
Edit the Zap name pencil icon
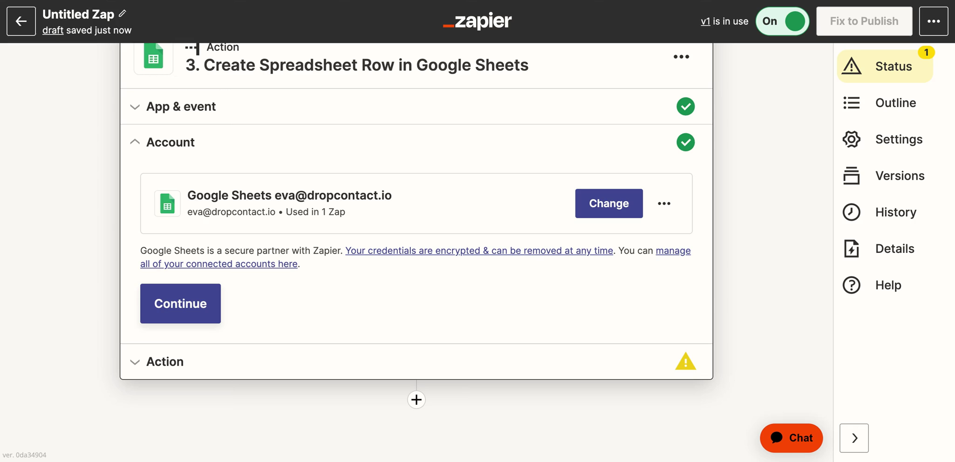coord(123,14)
